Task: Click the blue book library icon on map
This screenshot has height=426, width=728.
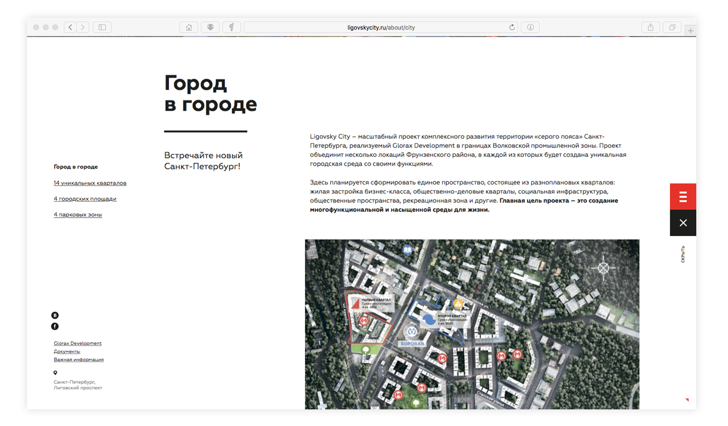Action: click(x=408, y=250)
